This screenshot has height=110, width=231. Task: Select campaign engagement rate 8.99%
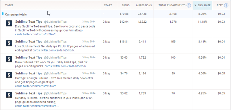coord(202,14)
